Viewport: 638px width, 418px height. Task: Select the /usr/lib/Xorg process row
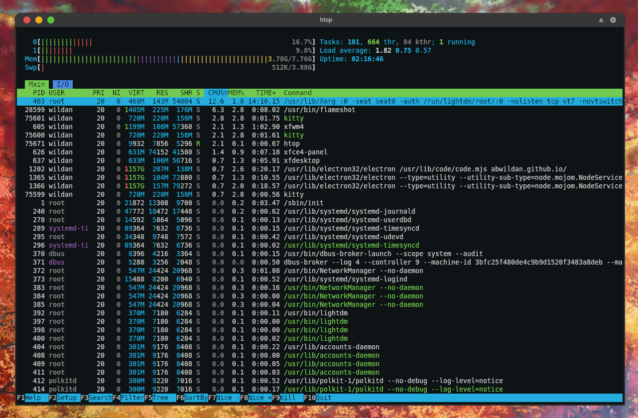click(320, 101)
